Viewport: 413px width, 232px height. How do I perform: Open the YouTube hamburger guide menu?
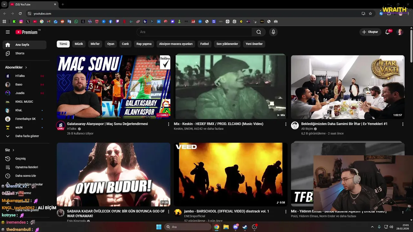pos(8,32)
